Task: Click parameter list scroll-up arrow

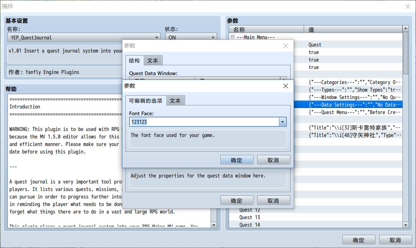Action: coord(405,28)
